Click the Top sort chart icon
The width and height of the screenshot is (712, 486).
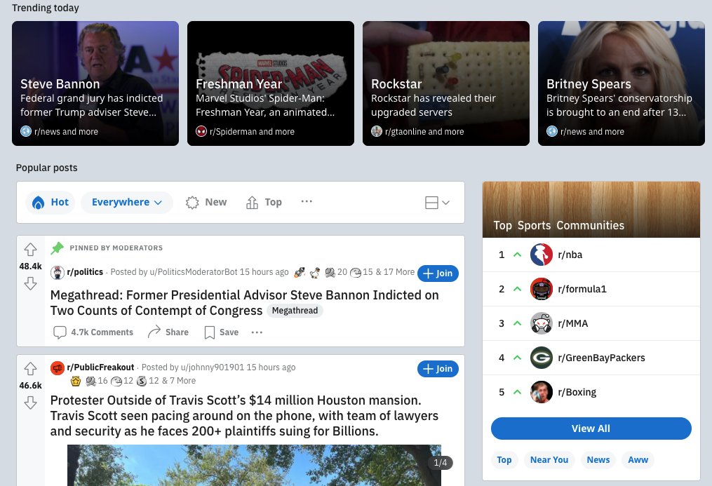(x=252, y=203)
